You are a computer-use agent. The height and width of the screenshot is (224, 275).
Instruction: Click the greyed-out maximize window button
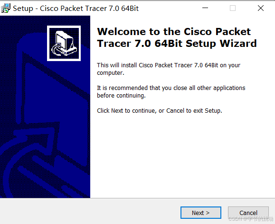pyautogui.click(x=233, y=8)
